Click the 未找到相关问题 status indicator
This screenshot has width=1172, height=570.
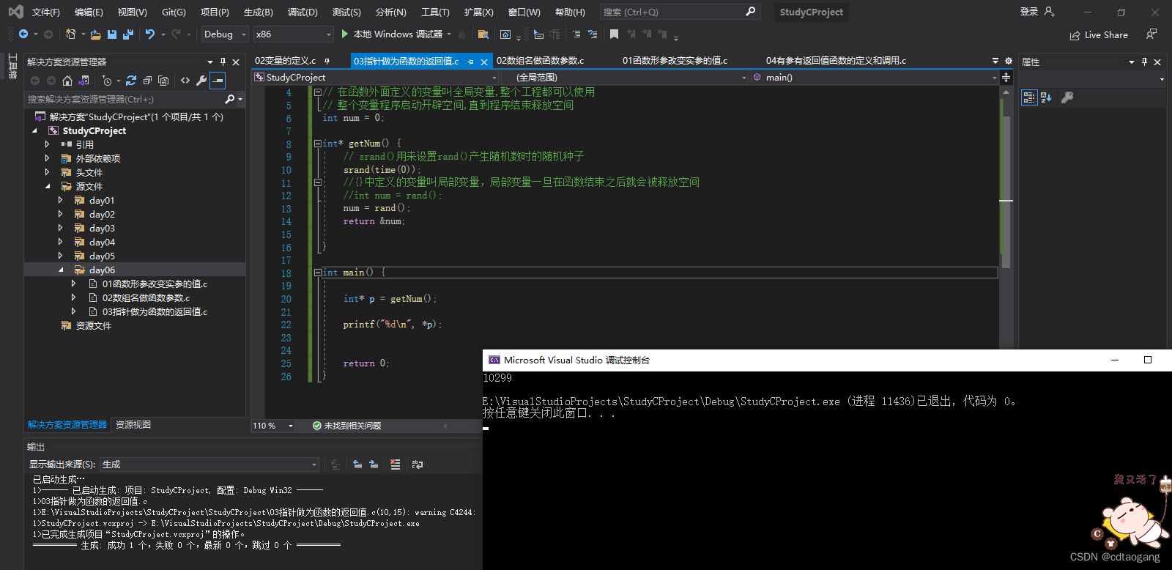pyautogui.click(x=346, y=426)
